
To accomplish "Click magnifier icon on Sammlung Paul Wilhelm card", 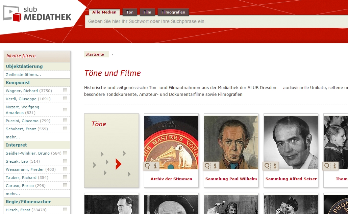I will pos(207,166).
